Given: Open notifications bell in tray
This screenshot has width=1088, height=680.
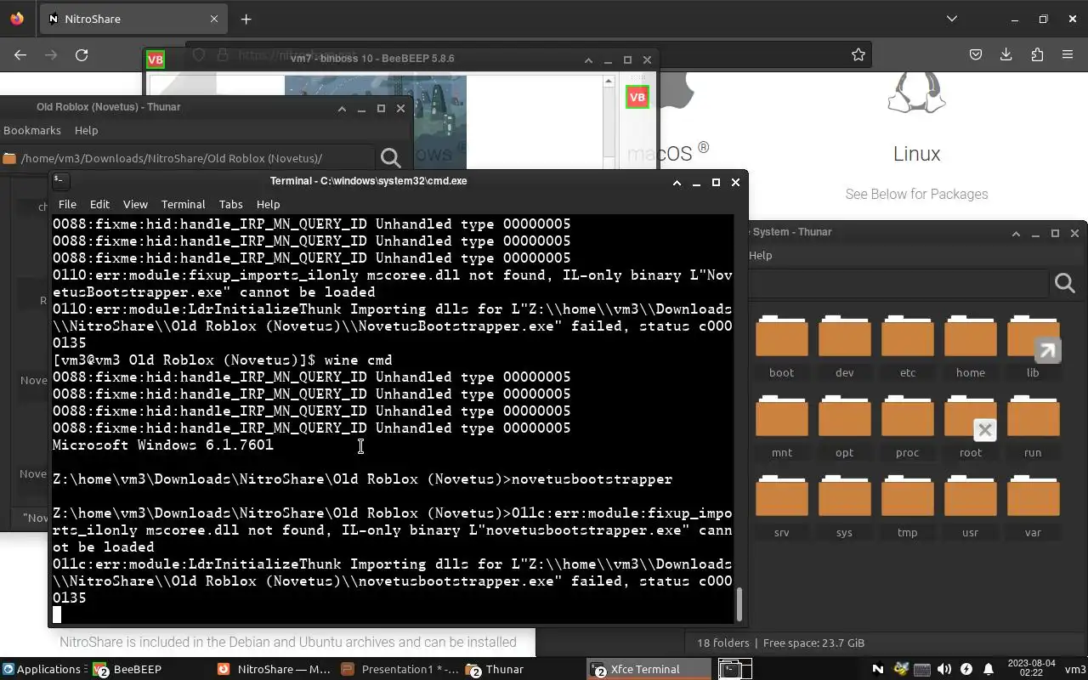Looking at the screenshot, I should (989, 669).
